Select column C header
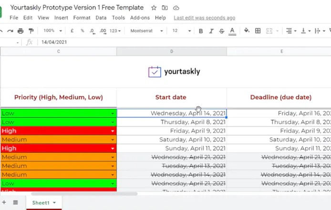The width and height of the screenshot is (331, 210). coord(59,52)
